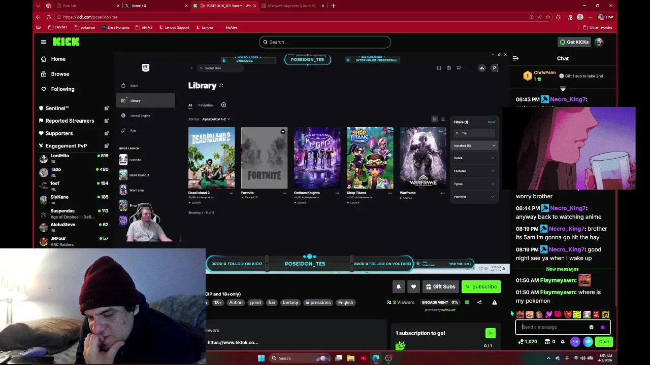
Task: Open the YouTube taskbar app icon
Action: point(363,358)
